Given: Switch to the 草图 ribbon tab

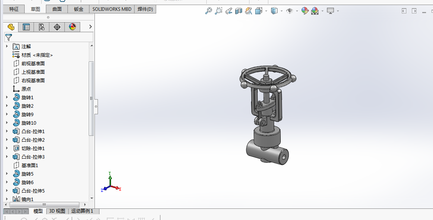Looking at the screenshot, I should (x=35, y=9).
